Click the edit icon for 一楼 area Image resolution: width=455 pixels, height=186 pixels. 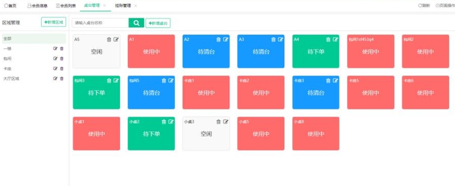click(x=55, y=49)
